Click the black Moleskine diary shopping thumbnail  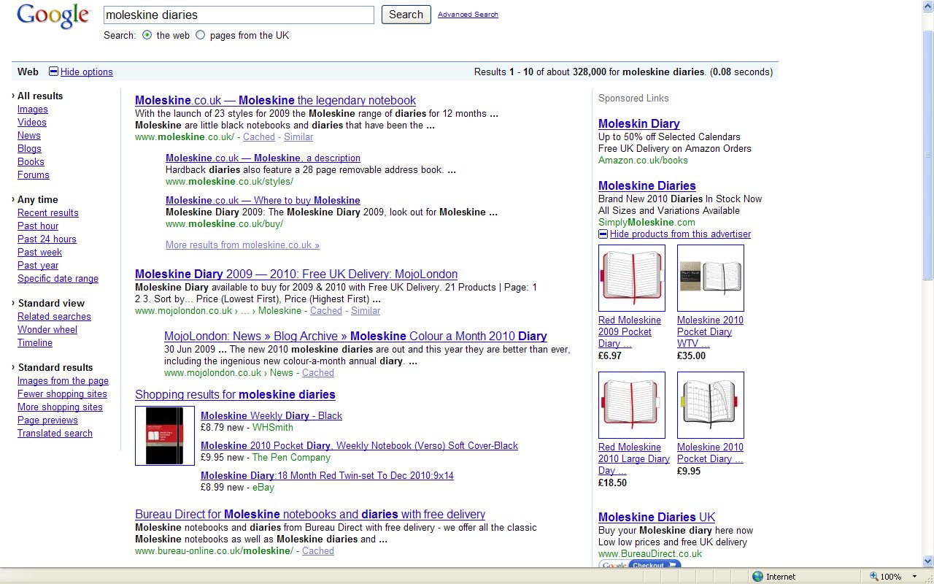coord(165,436)
